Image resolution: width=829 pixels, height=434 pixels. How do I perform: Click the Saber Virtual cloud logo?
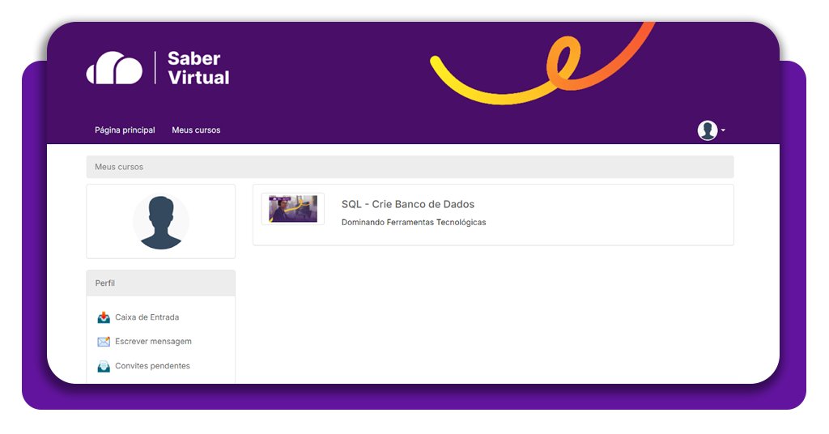coord(114,68)
